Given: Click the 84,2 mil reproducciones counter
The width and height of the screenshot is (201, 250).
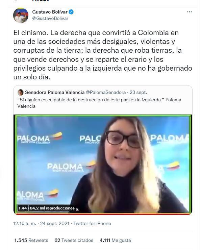Looking at the screenshot, I should click(x=52, y=208).
